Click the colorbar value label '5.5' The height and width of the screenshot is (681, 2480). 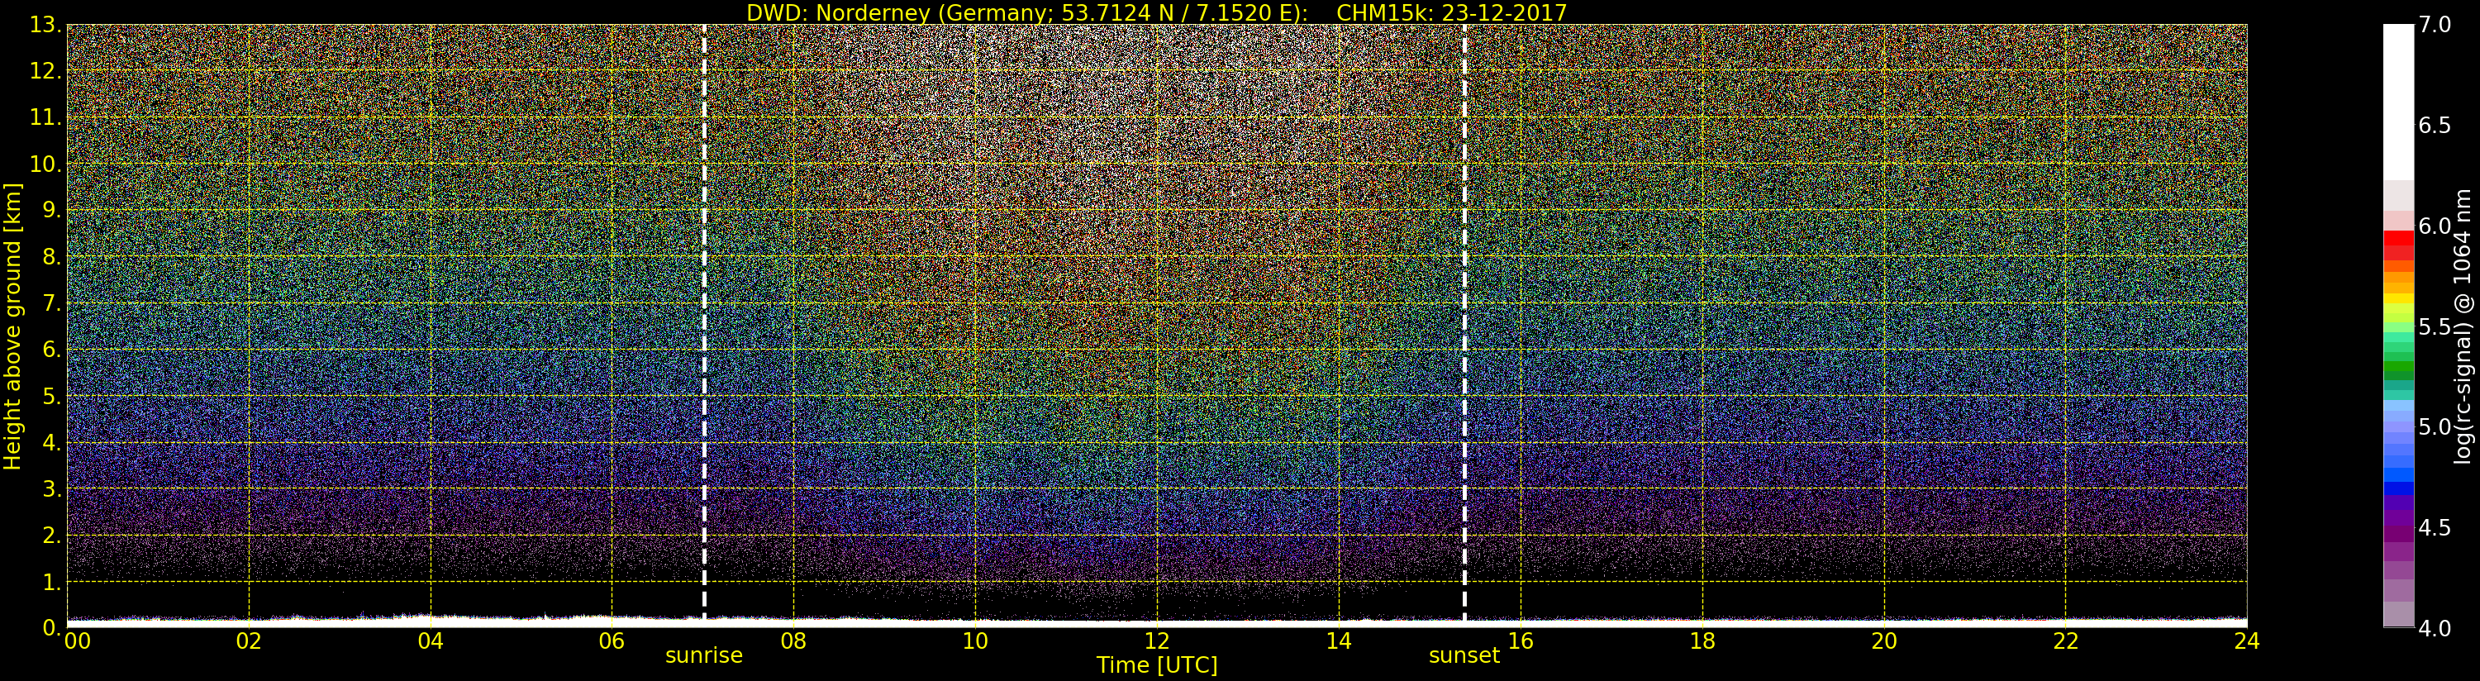[2435, 326]
